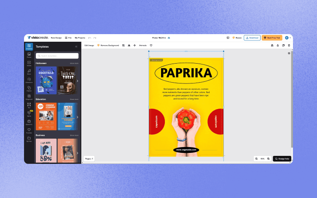This screenshot has height=198, width=317.
Task: Click the undo arrow icon
Action: pos(89,38)
